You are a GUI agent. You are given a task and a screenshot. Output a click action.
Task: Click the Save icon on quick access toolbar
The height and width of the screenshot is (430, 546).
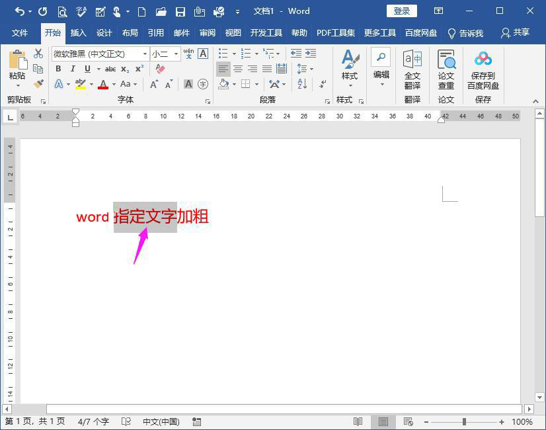point(180,11)
